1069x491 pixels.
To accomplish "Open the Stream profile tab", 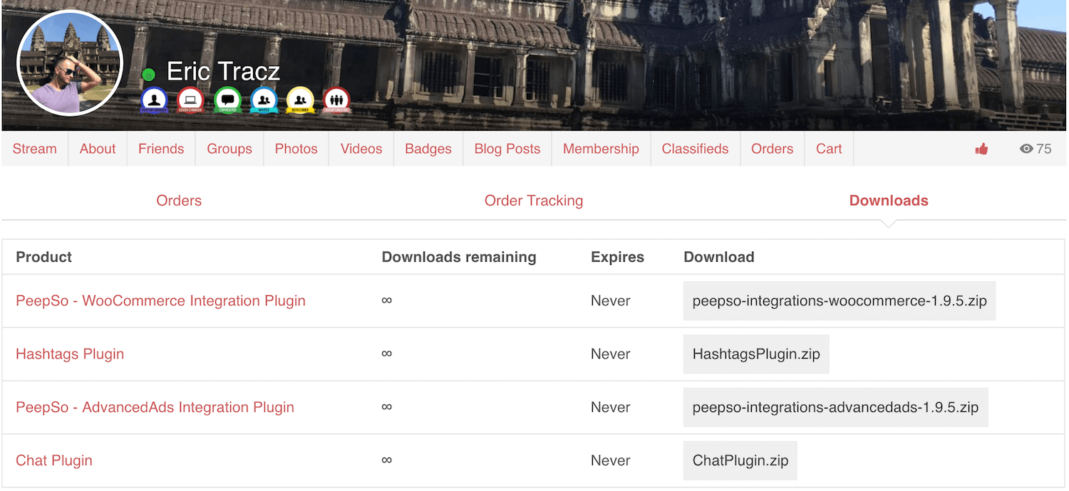I will (34, 149).
